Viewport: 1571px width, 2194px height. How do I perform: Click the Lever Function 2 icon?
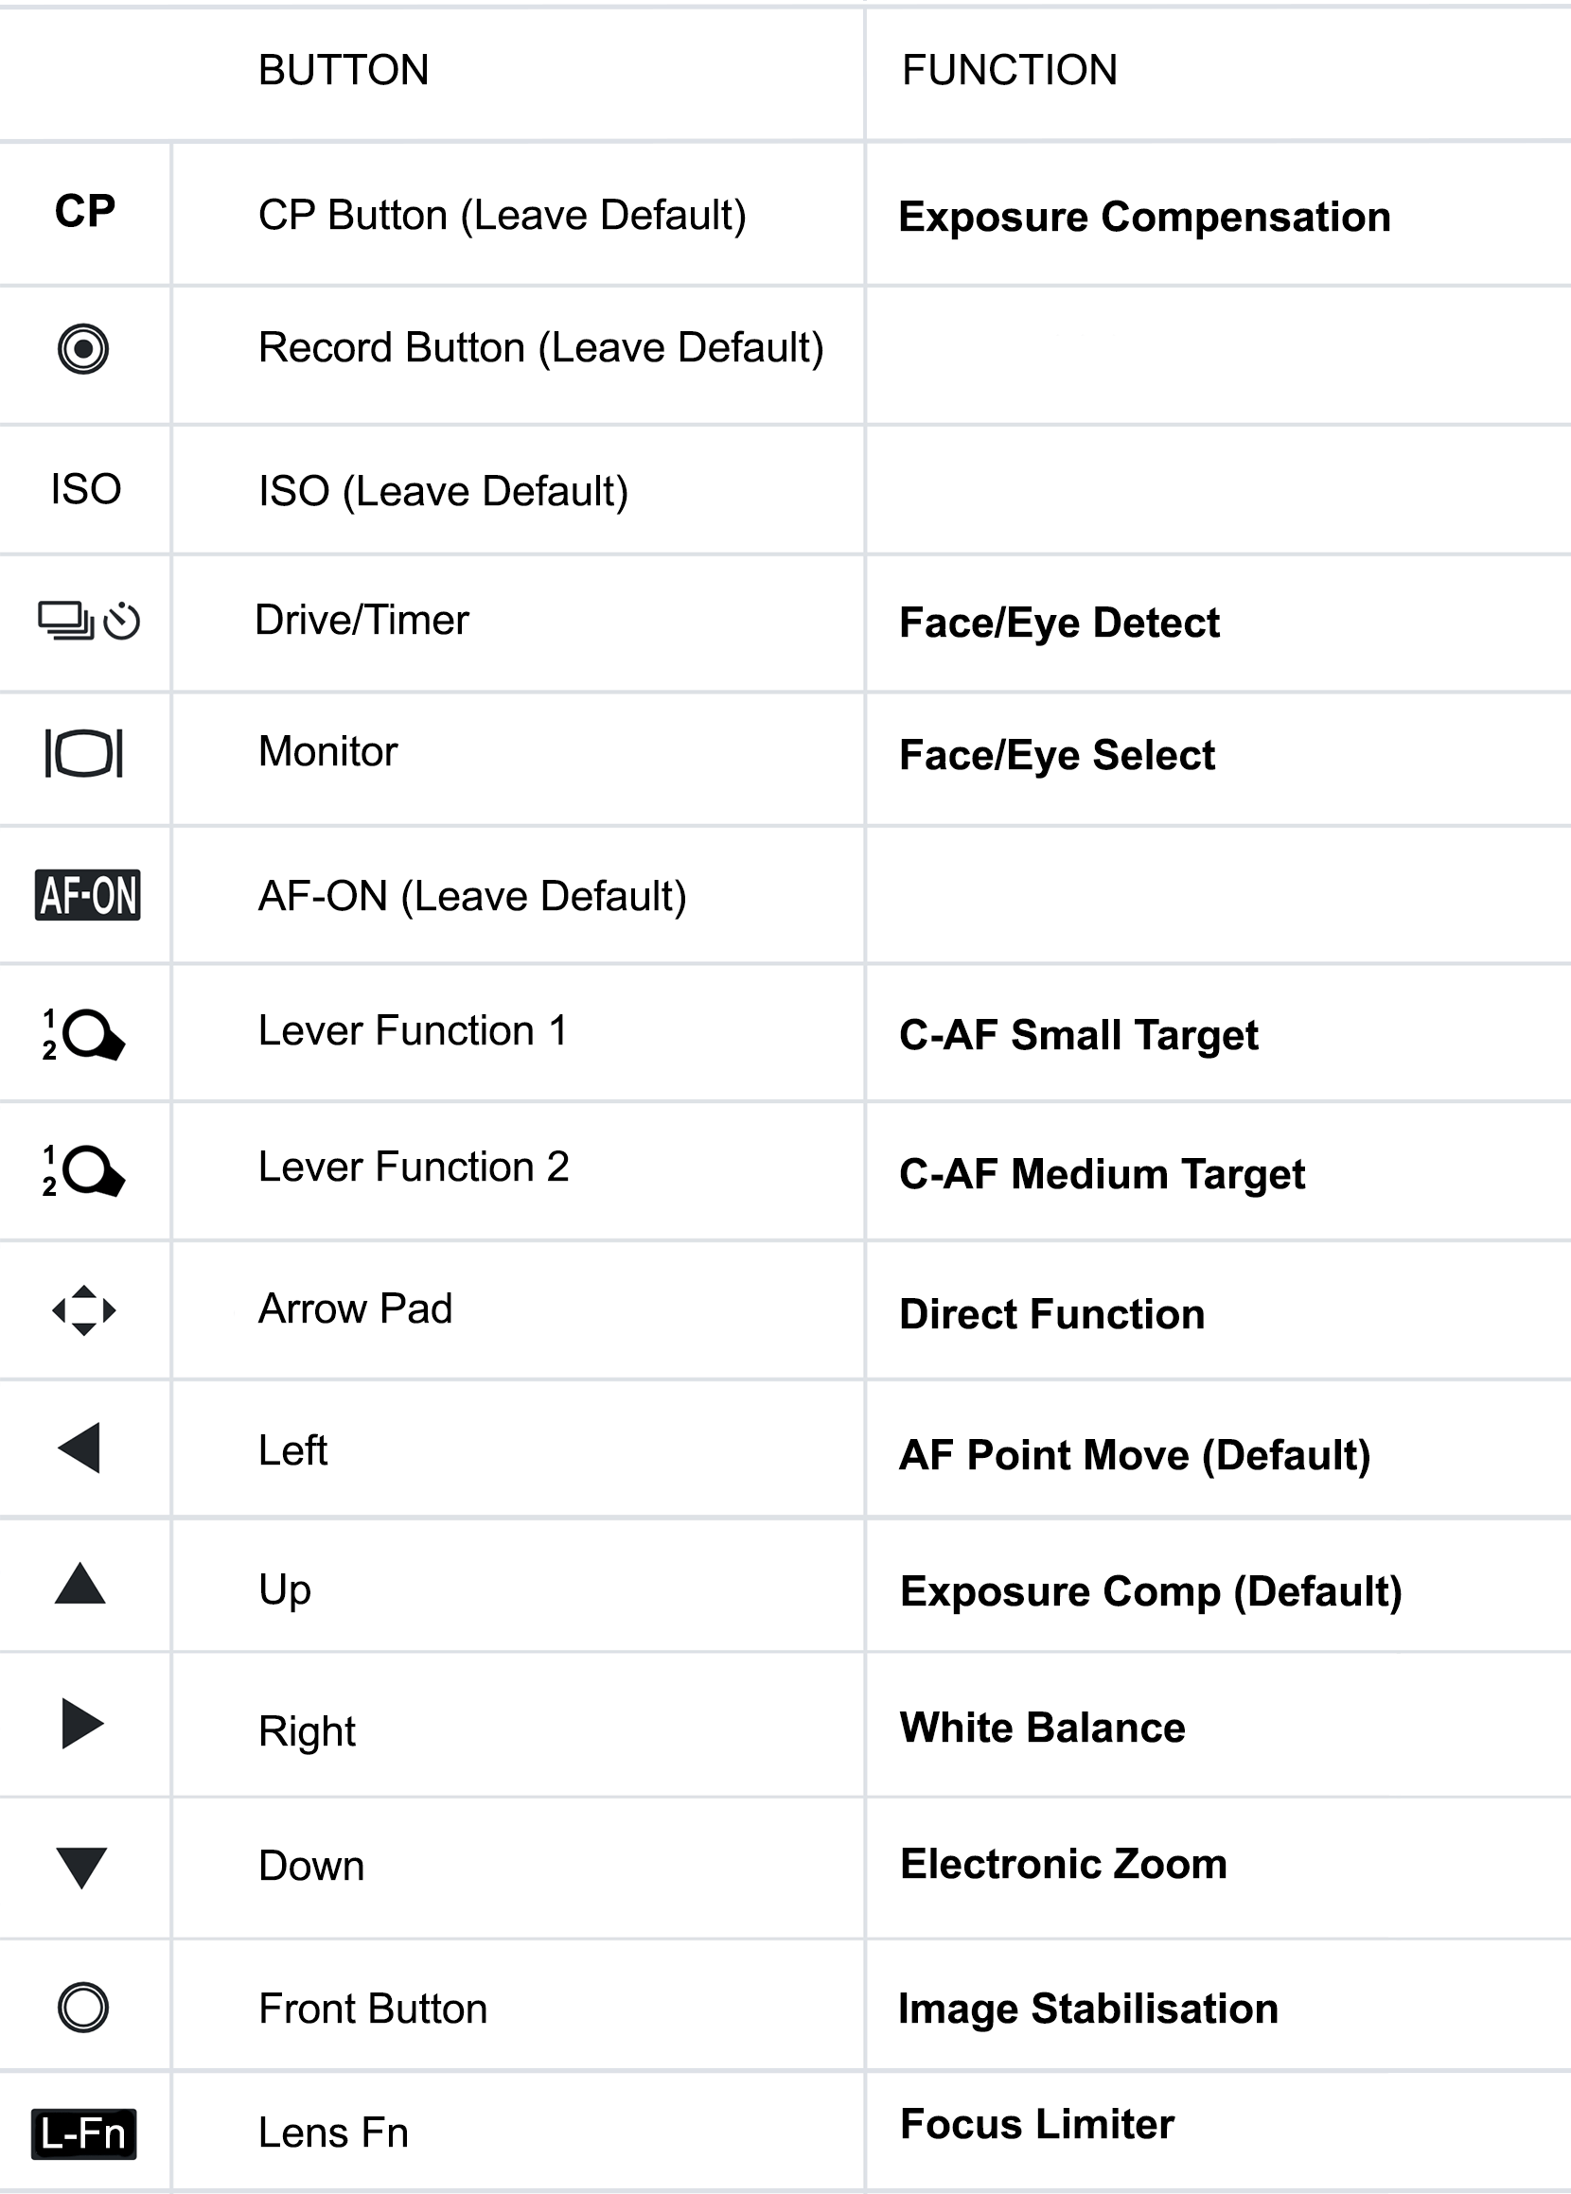click(83, 1171)
